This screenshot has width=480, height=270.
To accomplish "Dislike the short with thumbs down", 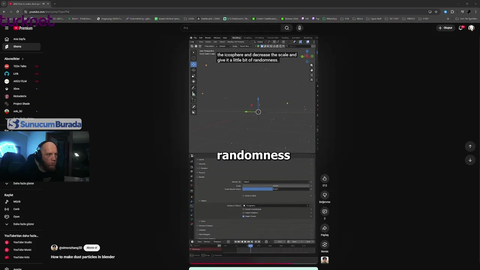I will [325, 195].
